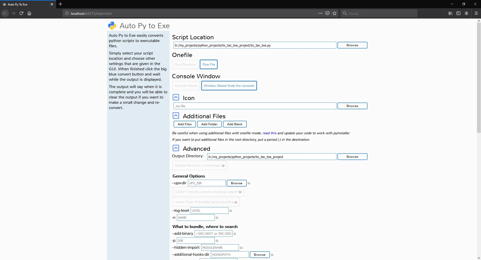
Task: Open Firefox account icon
Action: 466,13
